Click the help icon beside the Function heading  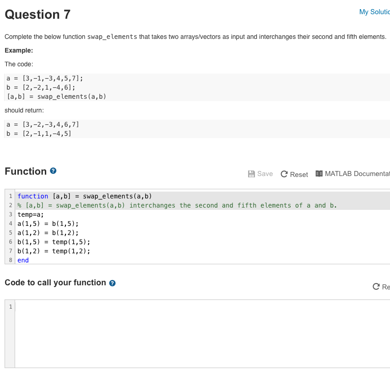(x=54, y=171)
